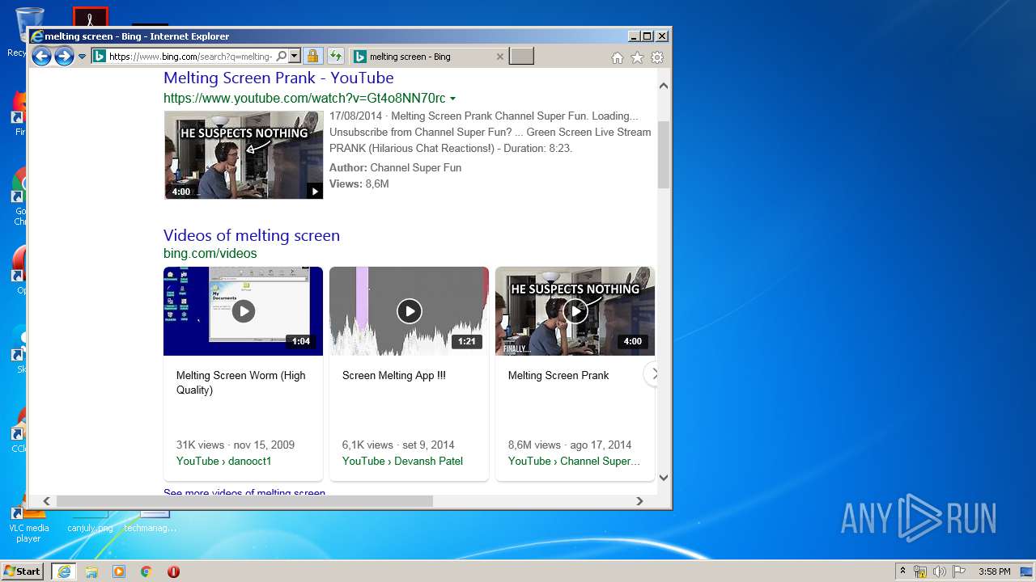This screenshot has height=582, width=1036.
Task: Open the Windows Start menu
Action: coord(23,571)
